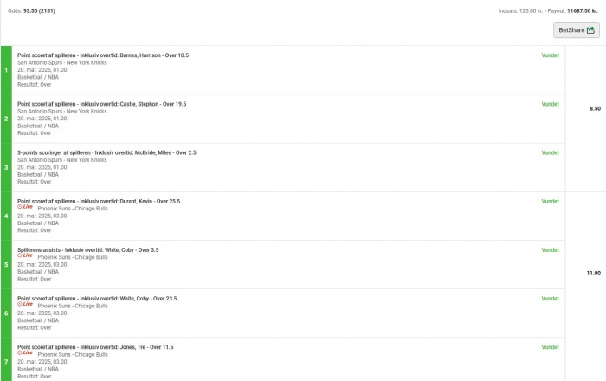Click the share icon inside BetShare
The height and width of the screenshot is (381, 606).
pyautogui.click(x=590, y=30)
